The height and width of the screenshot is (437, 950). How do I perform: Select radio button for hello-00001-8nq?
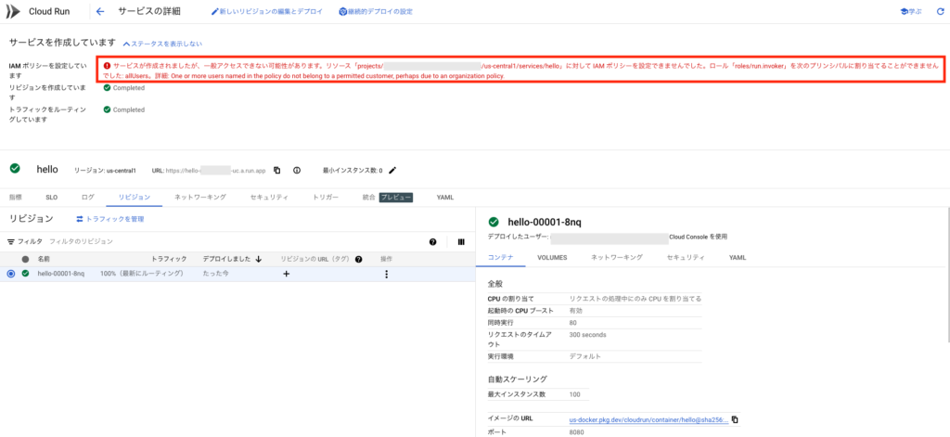[11, 274]
